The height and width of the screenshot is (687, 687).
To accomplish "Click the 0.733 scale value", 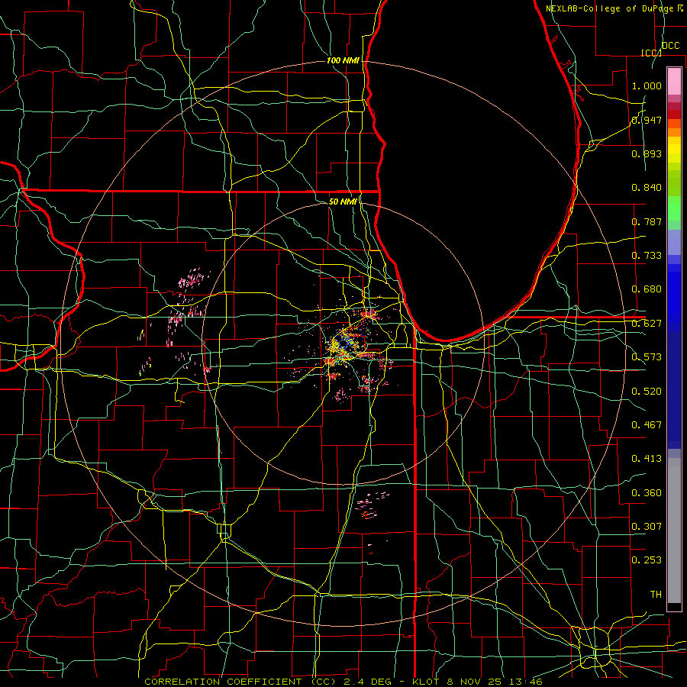I will point(647,256).
